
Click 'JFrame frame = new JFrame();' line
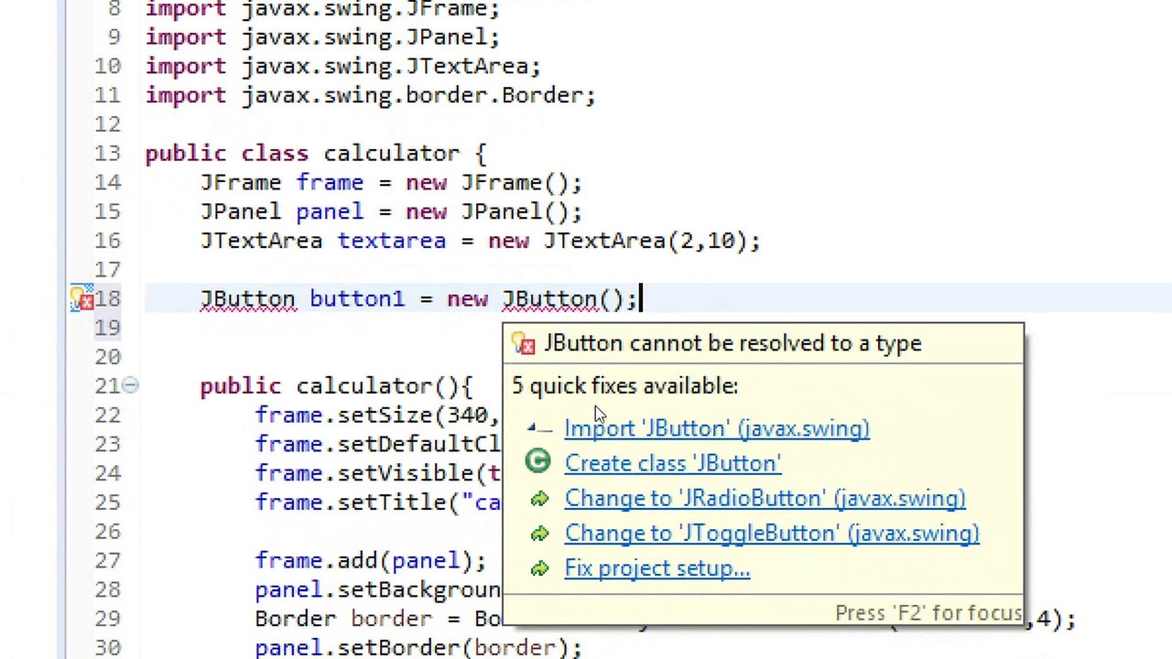pos(391,183)
